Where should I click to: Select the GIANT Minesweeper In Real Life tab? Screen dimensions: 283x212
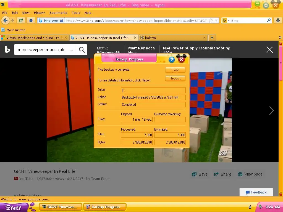coord(104,38)
